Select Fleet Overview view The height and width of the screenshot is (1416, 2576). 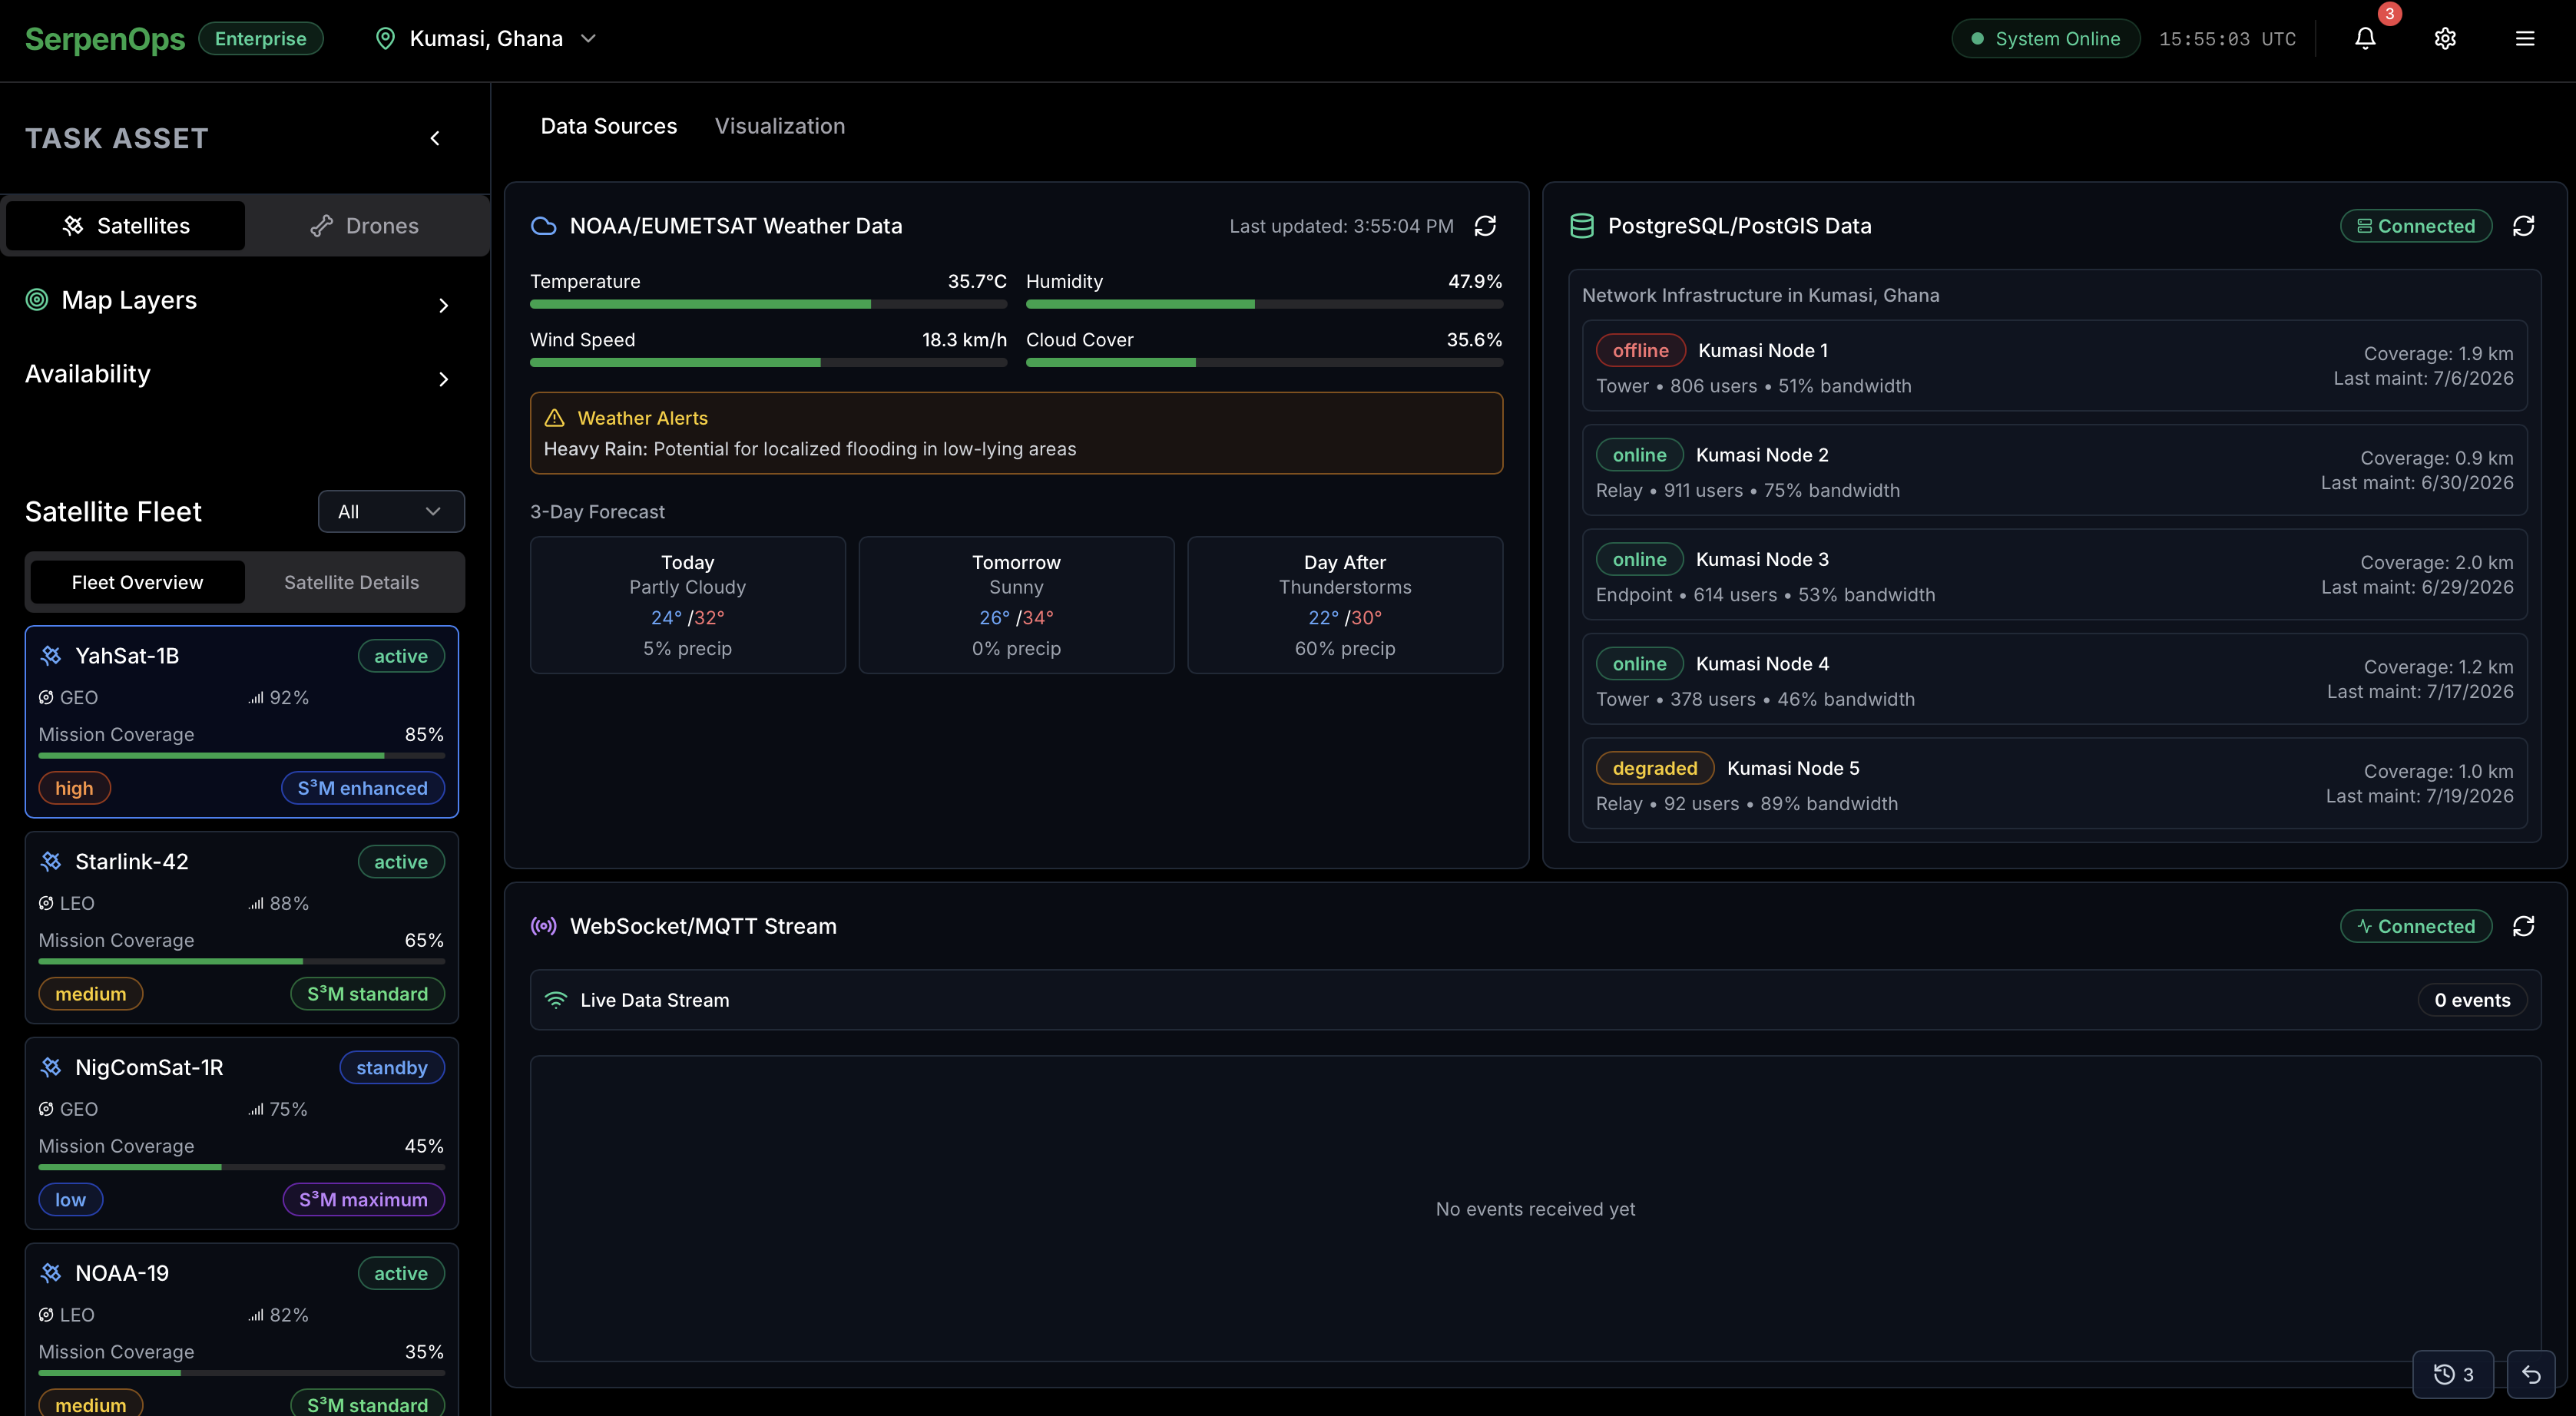pyautogui.click(x=138, y=582)
